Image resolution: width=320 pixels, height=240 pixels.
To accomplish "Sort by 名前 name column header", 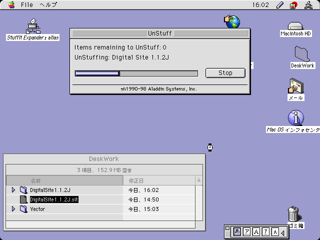I will tap(64, 180).
